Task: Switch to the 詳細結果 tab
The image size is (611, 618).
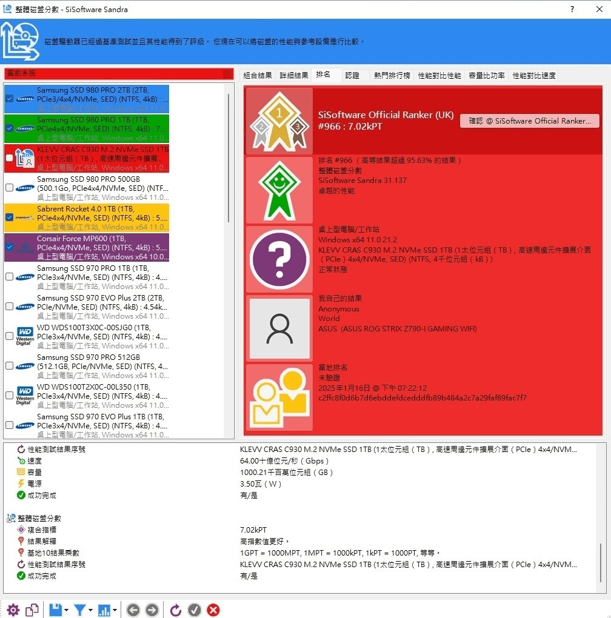Action: pyautogui.click(x=293, y=75)
